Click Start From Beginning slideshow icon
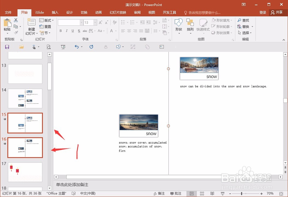Image resolution: width=288 pixels, height=197 pixels. click(63, 47)
